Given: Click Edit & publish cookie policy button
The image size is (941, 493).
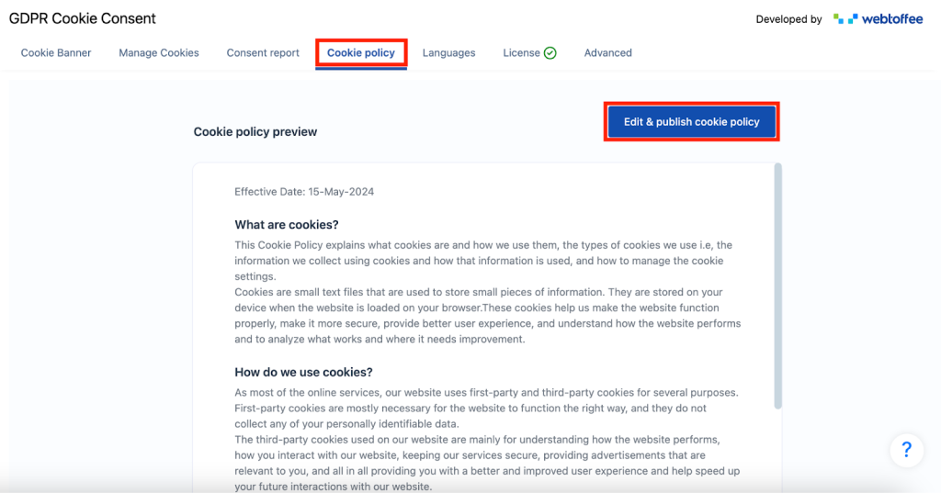Looking at the screenshot, I should coord(691,122).
